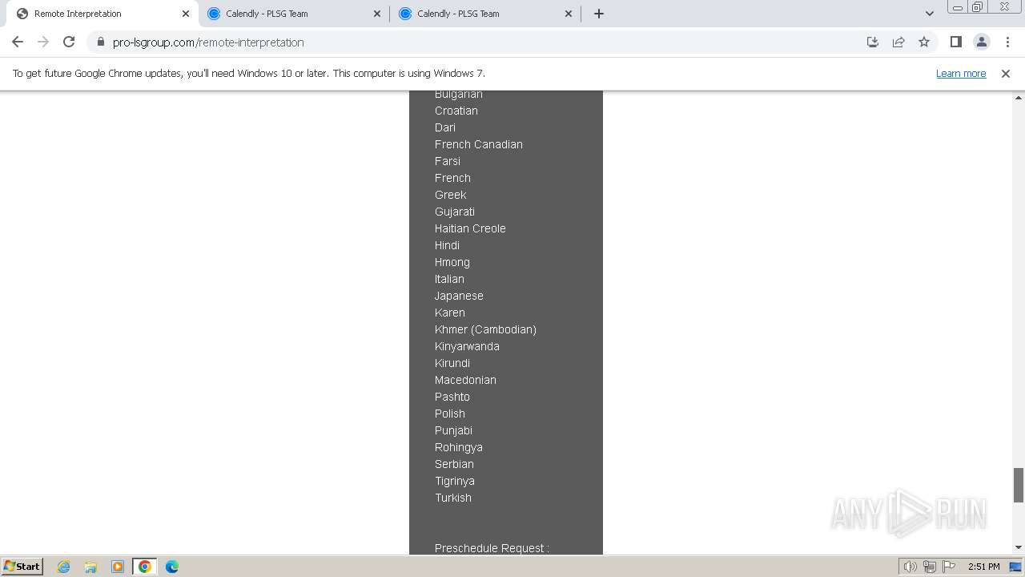Switch to the second Calendly - PLSG Team tab
The image size is (1025, 577).
(485, 14)
